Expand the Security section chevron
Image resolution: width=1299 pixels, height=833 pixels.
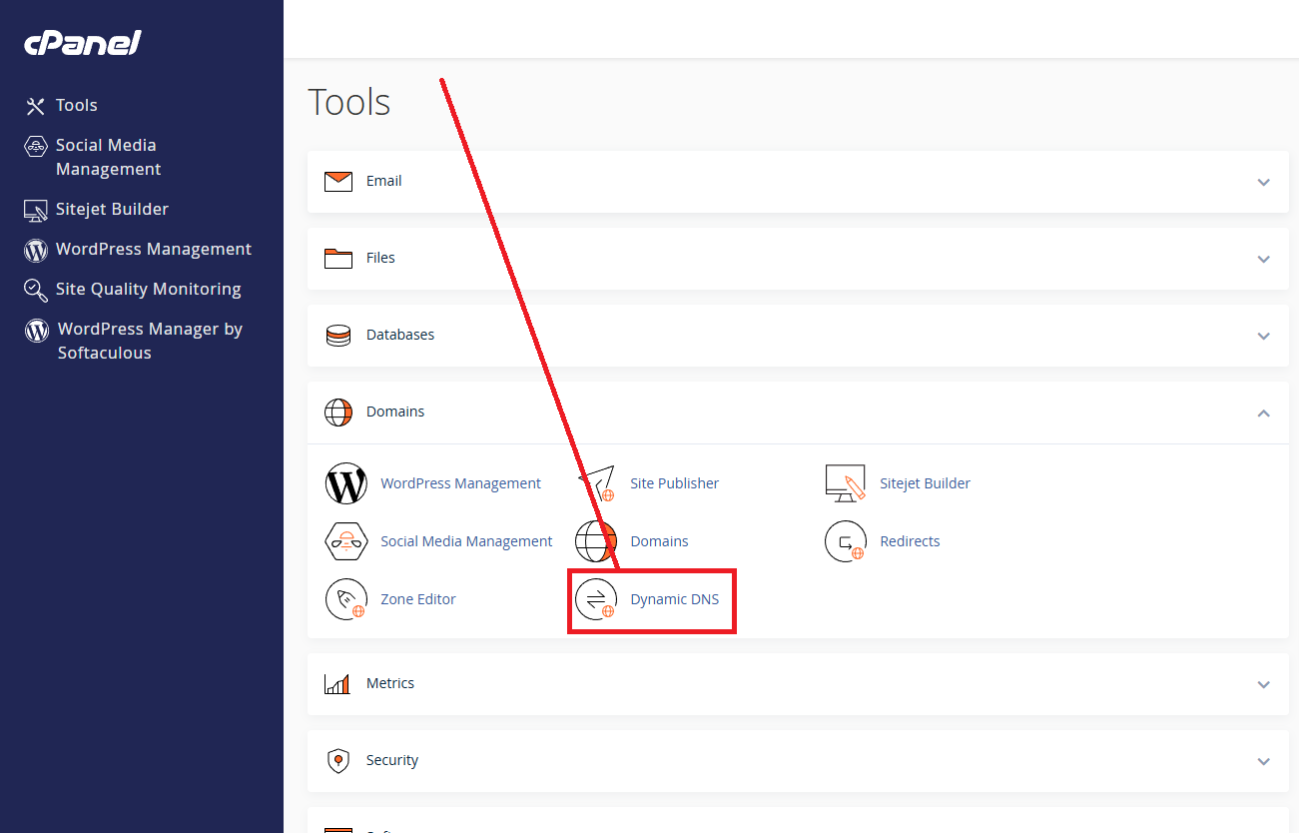pos(1264,761)
